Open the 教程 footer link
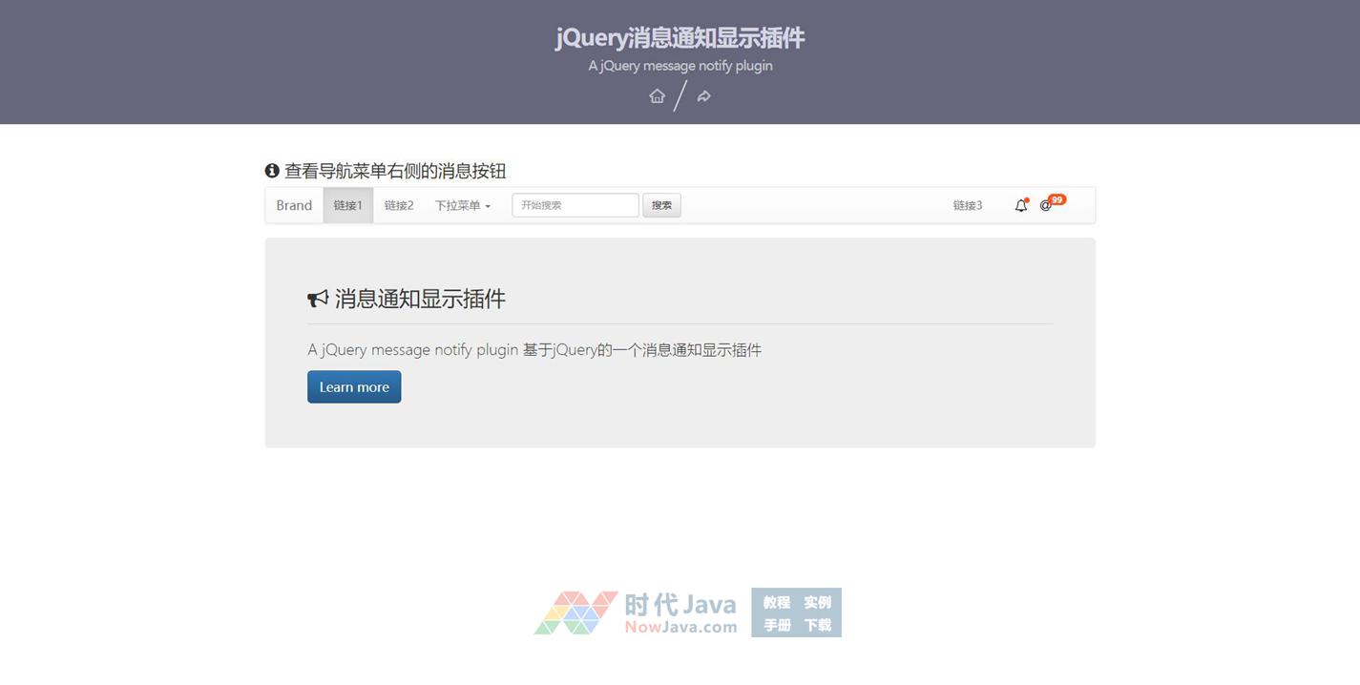Image resolution: width=1360 pixels, height=685 pixels. pyautogui.click(x=776, y=602)
